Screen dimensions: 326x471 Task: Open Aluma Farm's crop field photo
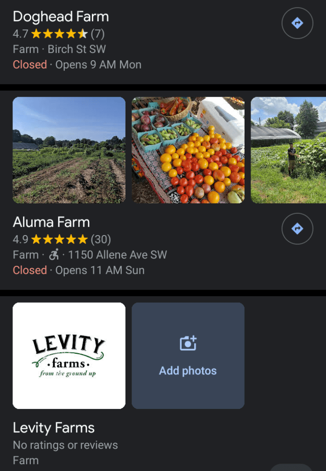pos(69,150)
